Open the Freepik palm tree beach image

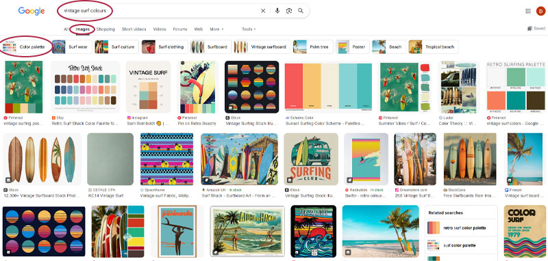pos(525,159)
